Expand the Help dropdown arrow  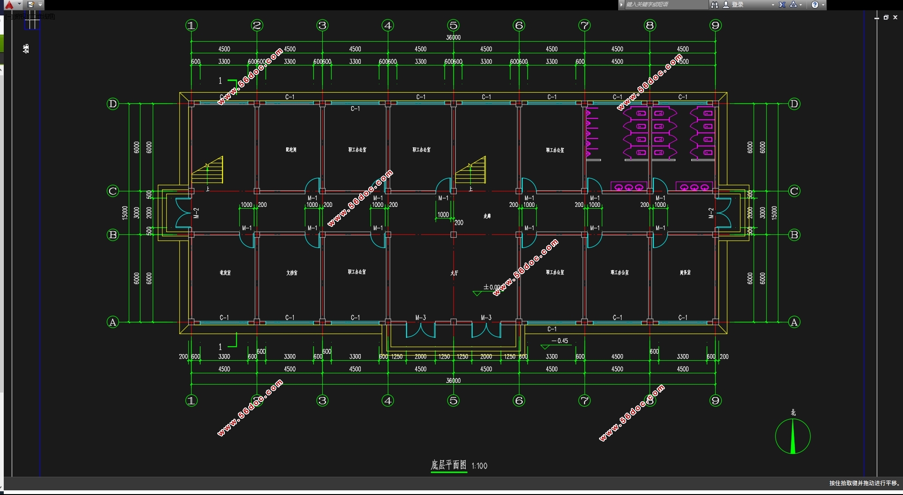(823, 5)
